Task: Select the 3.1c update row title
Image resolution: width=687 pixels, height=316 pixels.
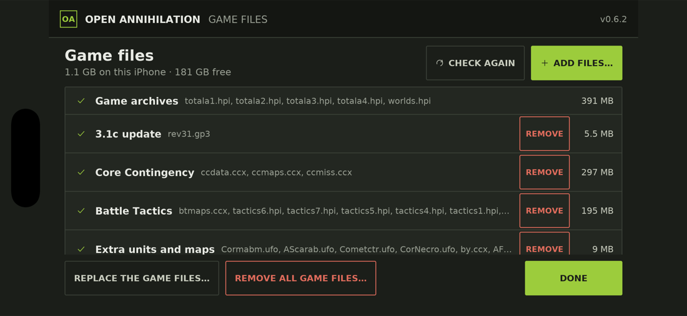Action: pos(128,134)
